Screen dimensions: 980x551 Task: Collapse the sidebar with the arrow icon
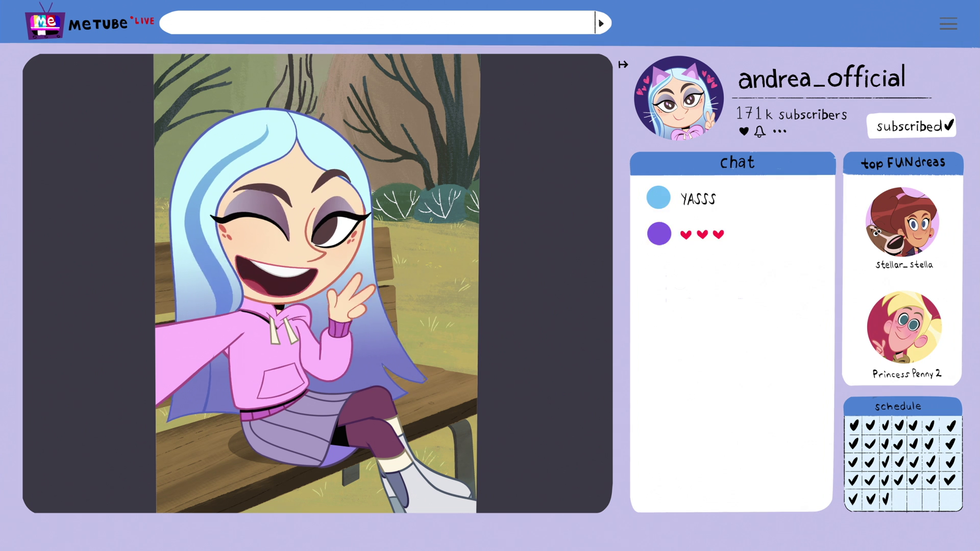point(623,64)
